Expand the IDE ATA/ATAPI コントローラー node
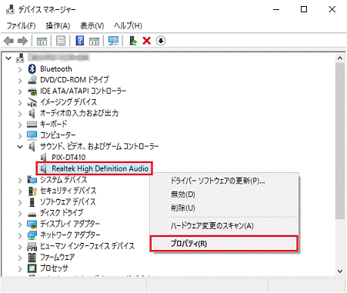 pos(20,92)
